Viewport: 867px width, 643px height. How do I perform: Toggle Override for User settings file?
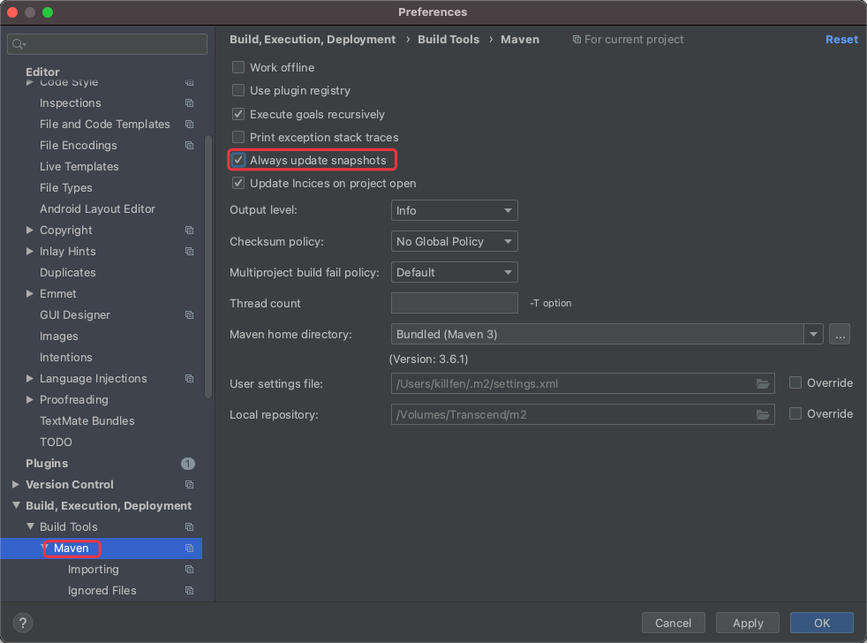[795, 383]
